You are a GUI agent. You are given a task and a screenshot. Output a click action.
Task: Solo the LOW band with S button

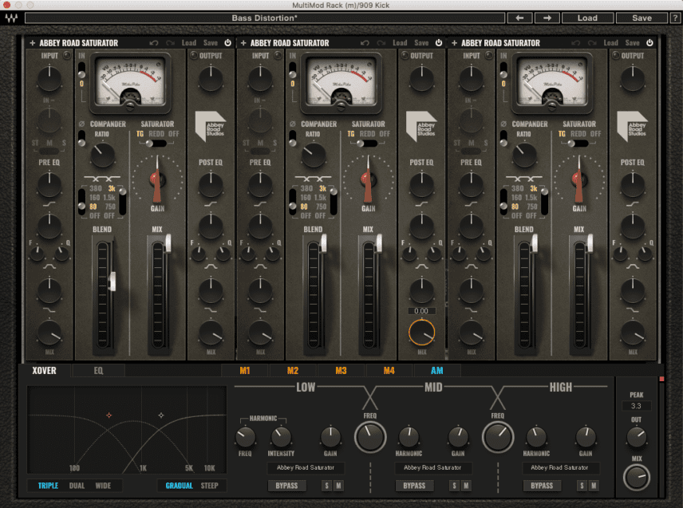coord(326,486)
